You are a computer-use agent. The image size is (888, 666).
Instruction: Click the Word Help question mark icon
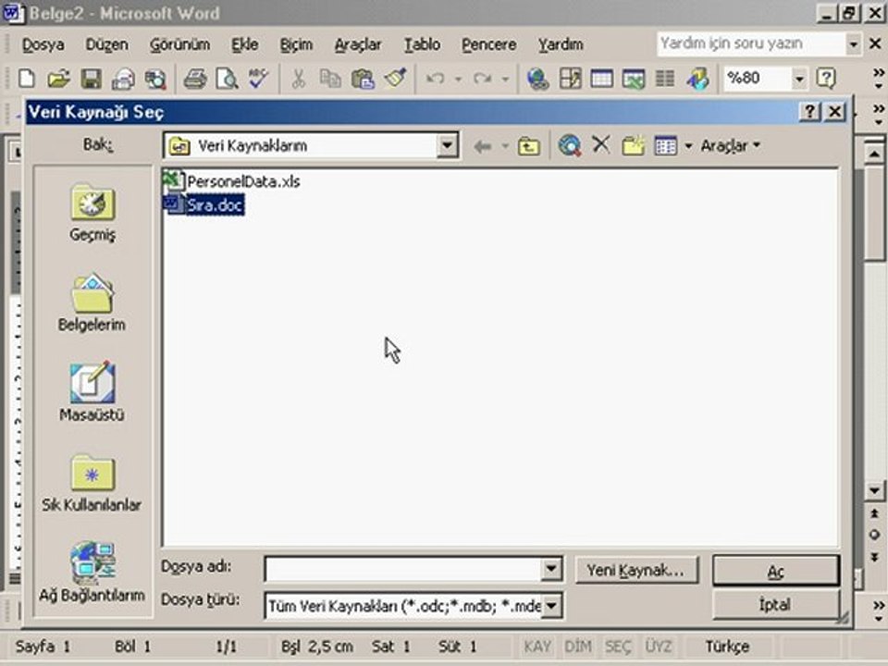click(826, 78)
